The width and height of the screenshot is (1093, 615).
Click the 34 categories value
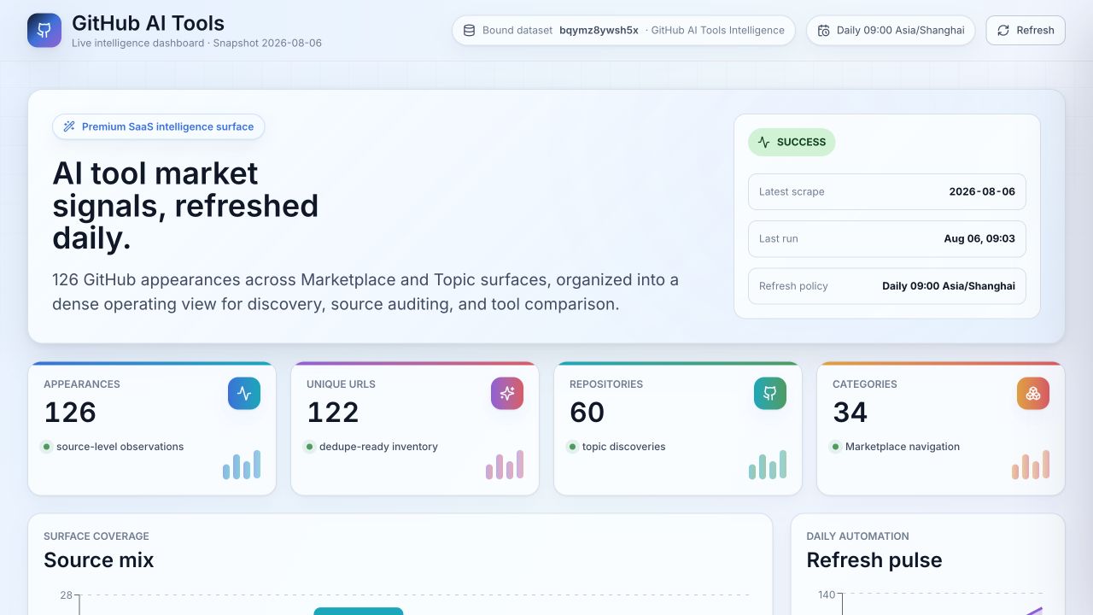coord(850,413)
